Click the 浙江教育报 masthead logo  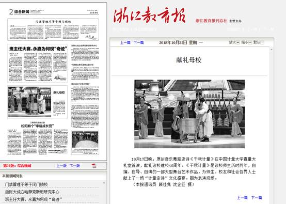pyautogui.click(x=150, y=15)
